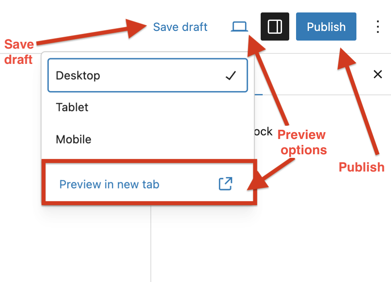Screen dimensions: 391x282
Task: Select Desktop preview option
Action: point(148,75)
